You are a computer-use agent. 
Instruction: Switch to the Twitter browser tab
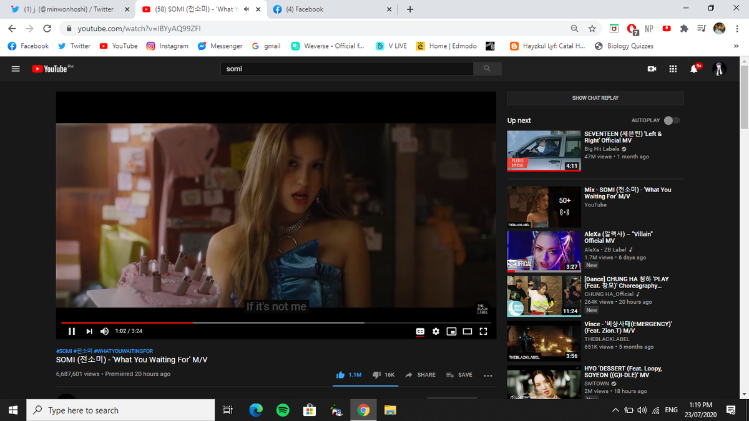pos(67,9)
